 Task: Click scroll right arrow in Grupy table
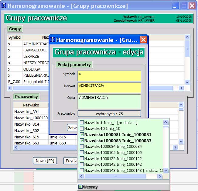point(181,88)
